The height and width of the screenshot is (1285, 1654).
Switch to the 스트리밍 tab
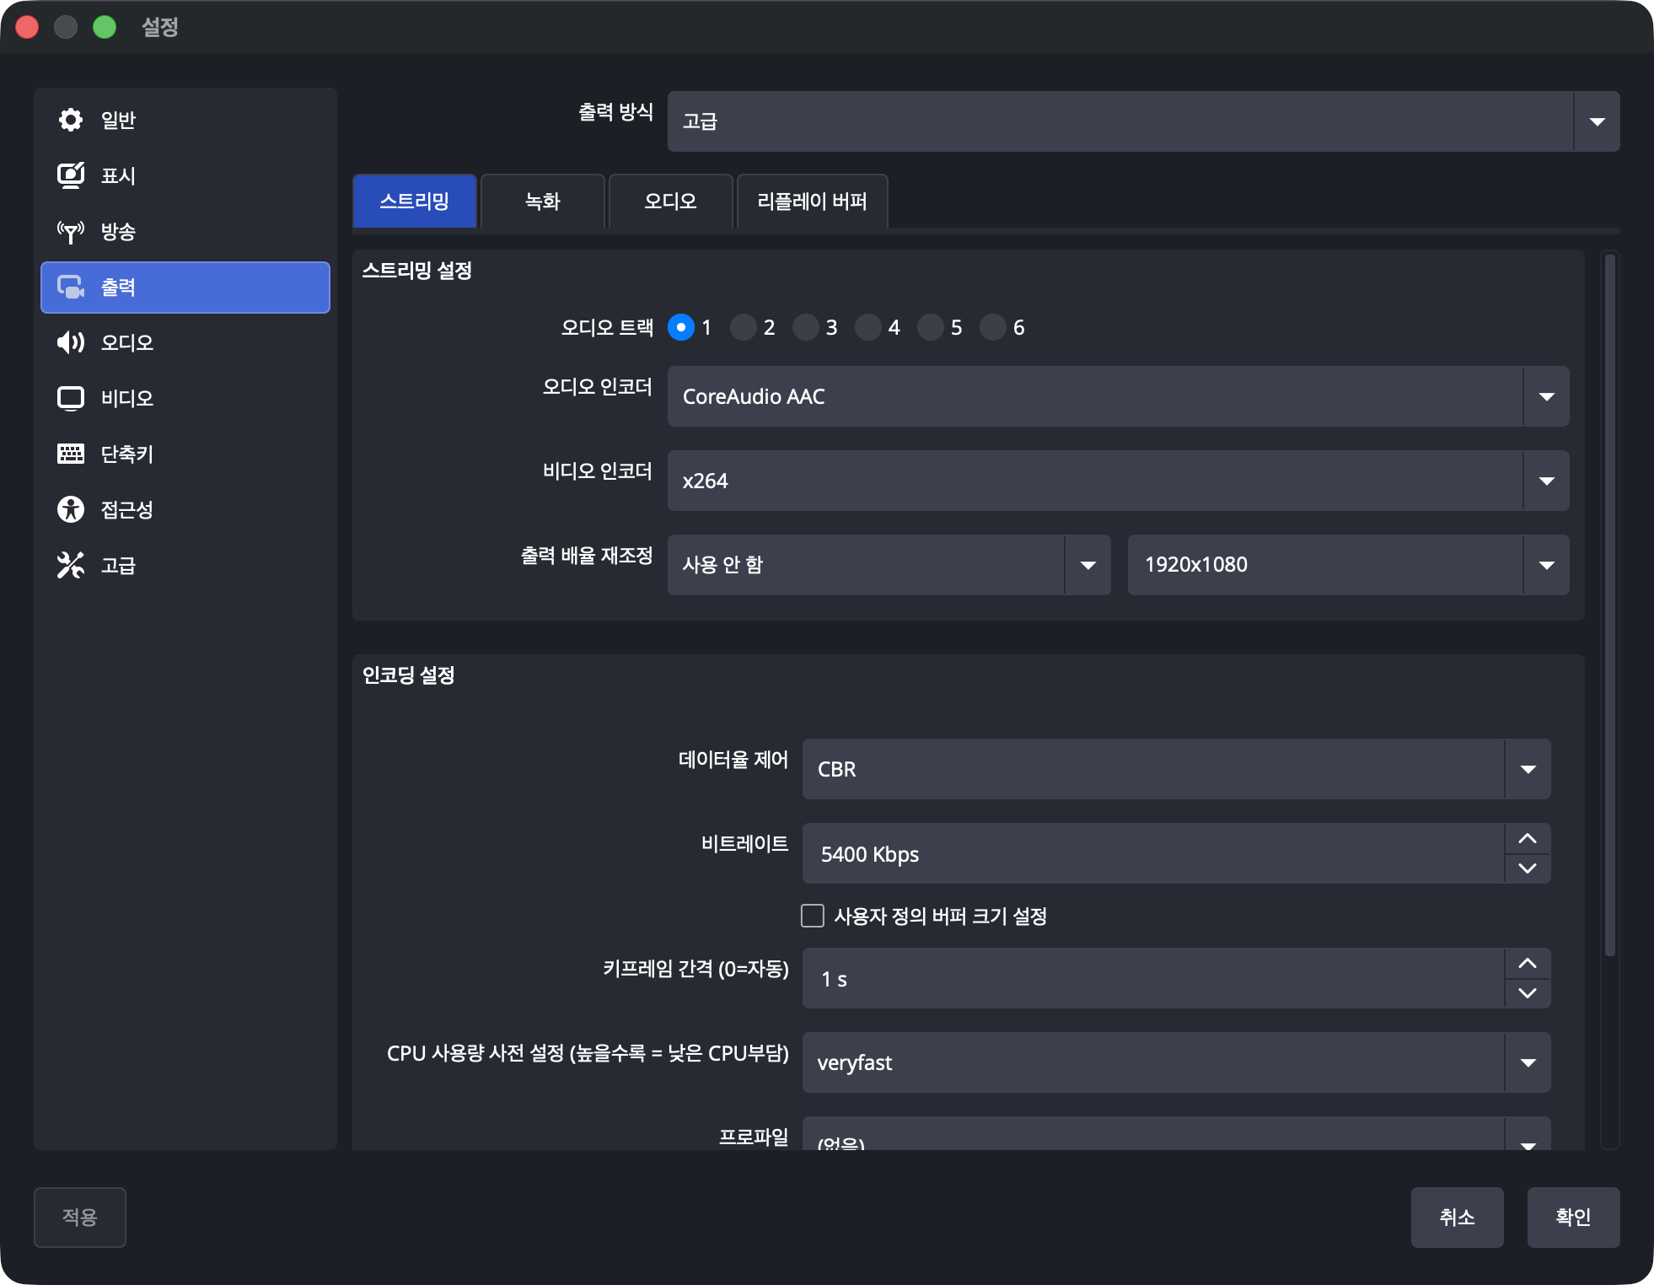[x=415, y=201]
